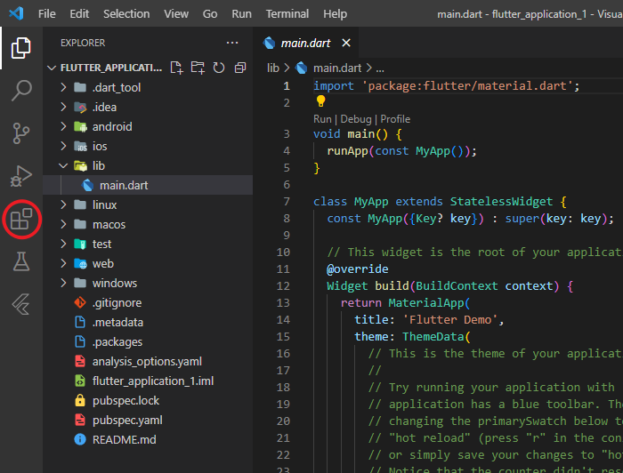Click the breadcrumb ellipsis after main.dart
Image resolution: width=623 pixels, height=473 pixels.
pyautogui.click(x=380, y=68)
